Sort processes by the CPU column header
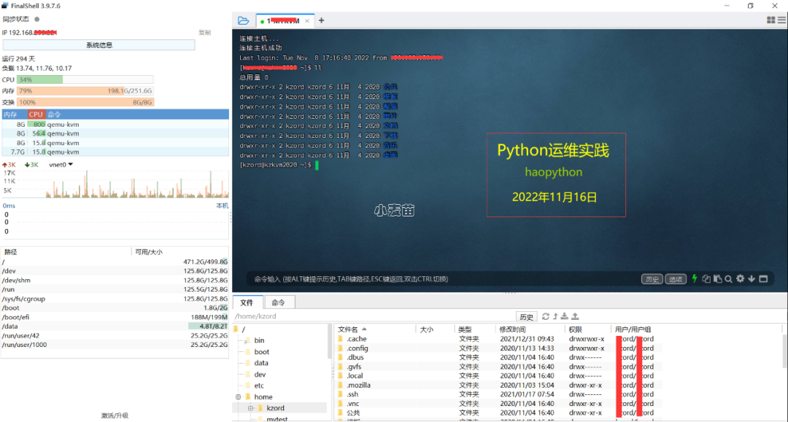 tap(36, 114)
